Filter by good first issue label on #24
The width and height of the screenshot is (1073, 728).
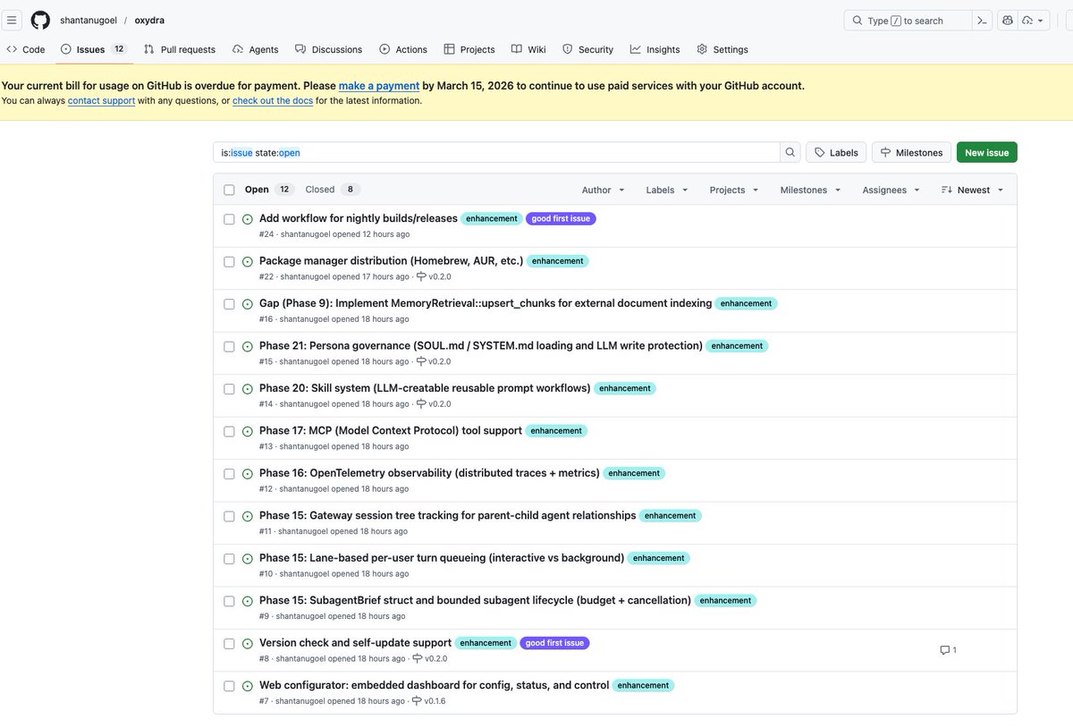point(561,218)
